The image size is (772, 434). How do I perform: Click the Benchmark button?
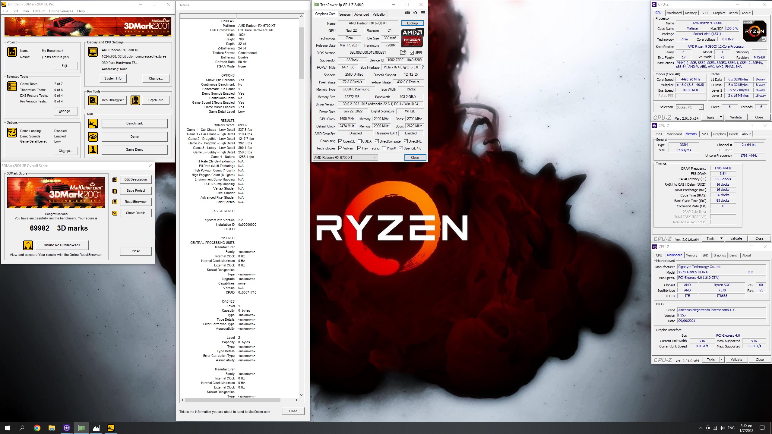(x=134, y=124)
